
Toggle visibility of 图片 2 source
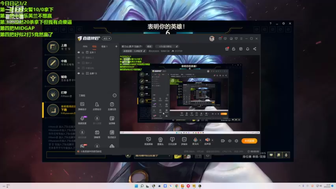point(79,63)
